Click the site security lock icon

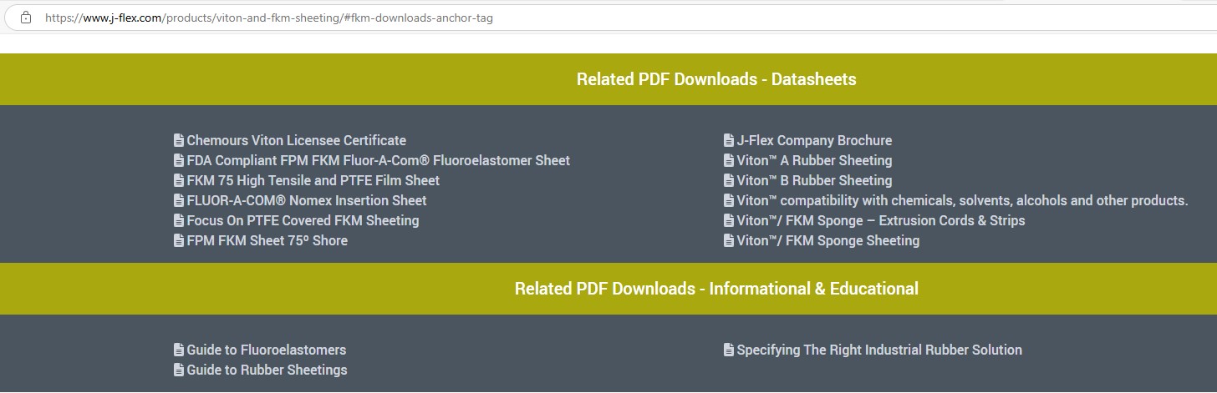[x=26, y=18]
